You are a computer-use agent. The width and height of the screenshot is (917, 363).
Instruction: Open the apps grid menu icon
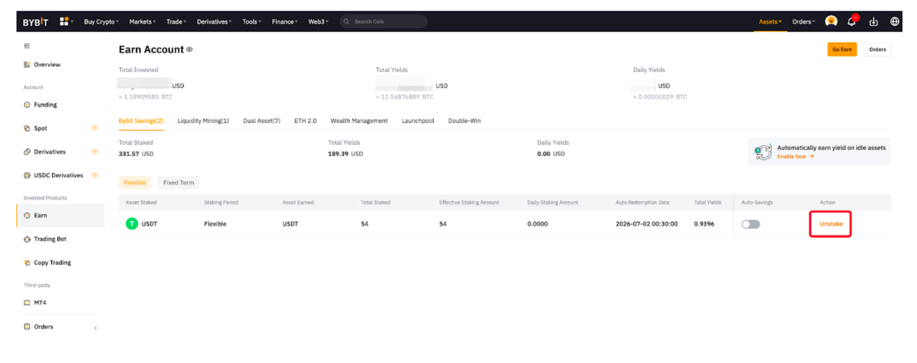64,21
